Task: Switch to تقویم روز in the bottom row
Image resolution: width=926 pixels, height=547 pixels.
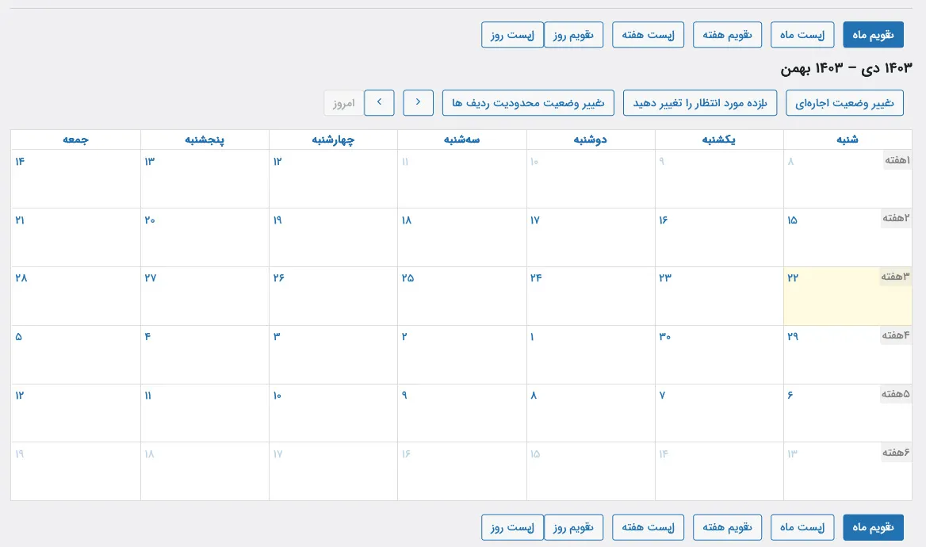Action: pos(573,527)
